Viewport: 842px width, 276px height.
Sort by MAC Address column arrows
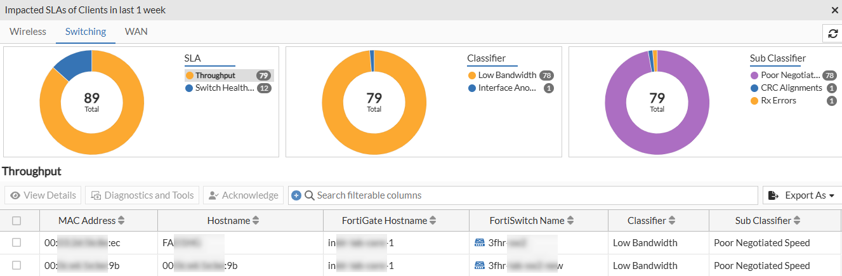click(x=121, y=221)
